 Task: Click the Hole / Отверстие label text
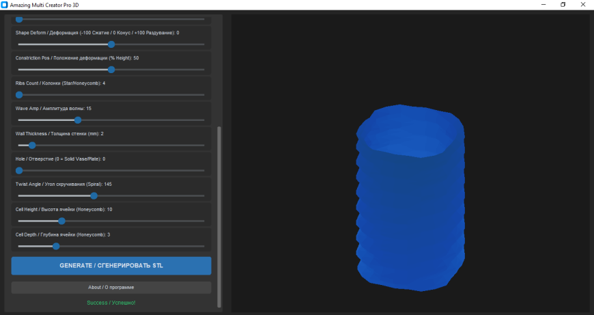point(60,159)
